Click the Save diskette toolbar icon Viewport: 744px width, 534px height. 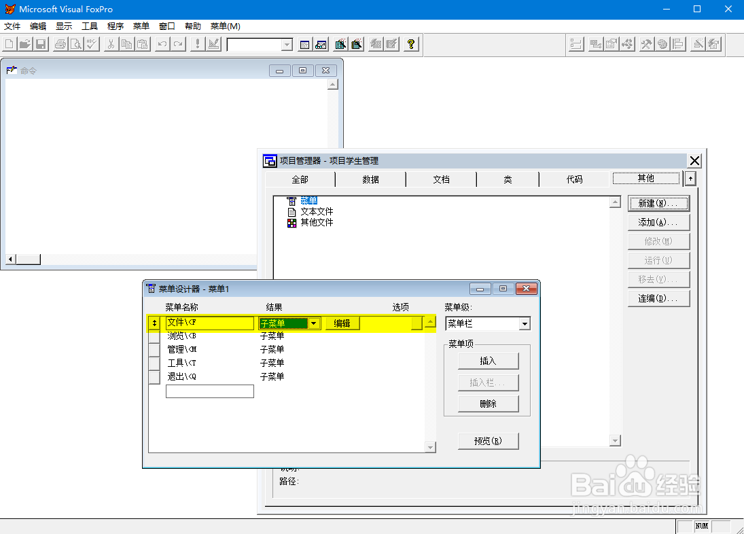click(41, 45)
